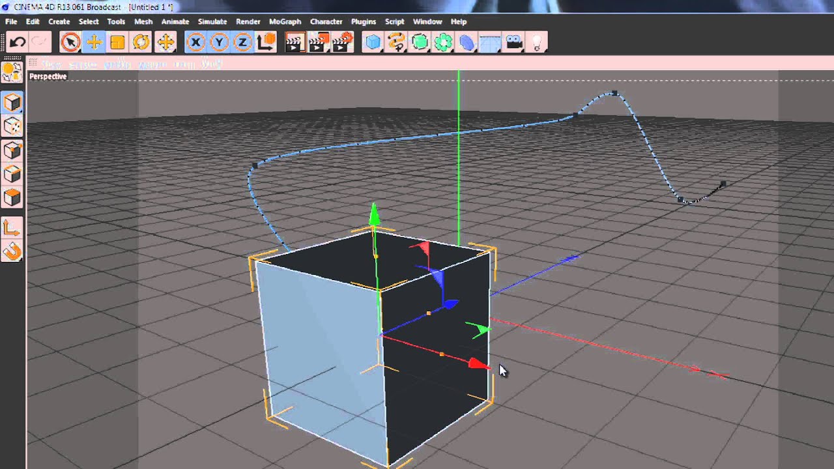Viewport: 834px width, 469px height.
Task: Click the Make Editable icon
Action: coord(12,72)
